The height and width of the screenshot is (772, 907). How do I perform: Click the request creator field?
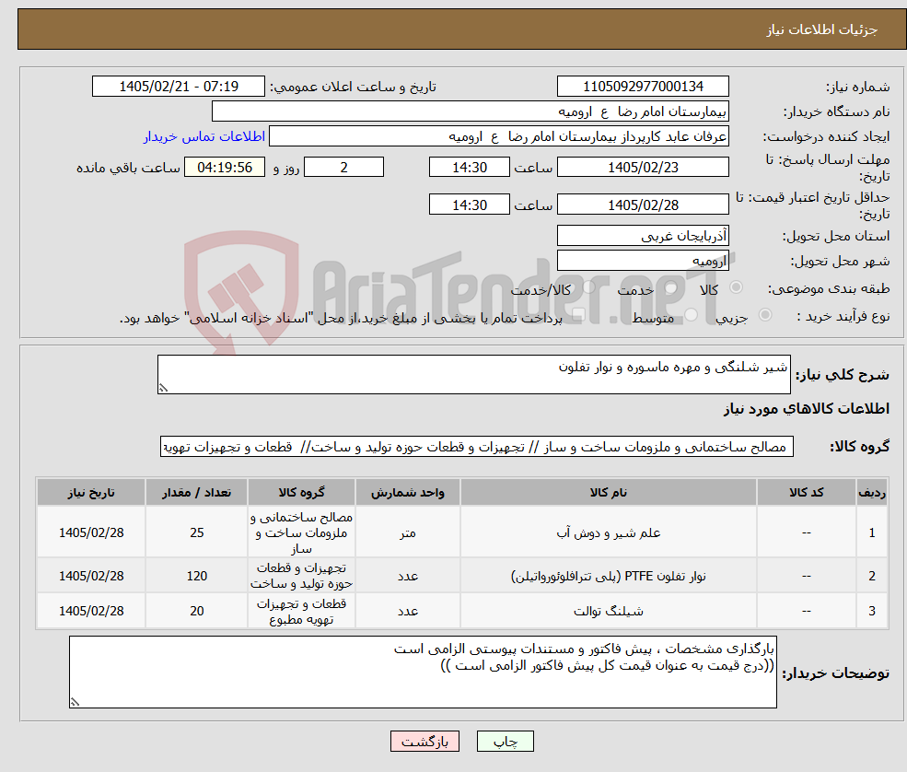498,136
